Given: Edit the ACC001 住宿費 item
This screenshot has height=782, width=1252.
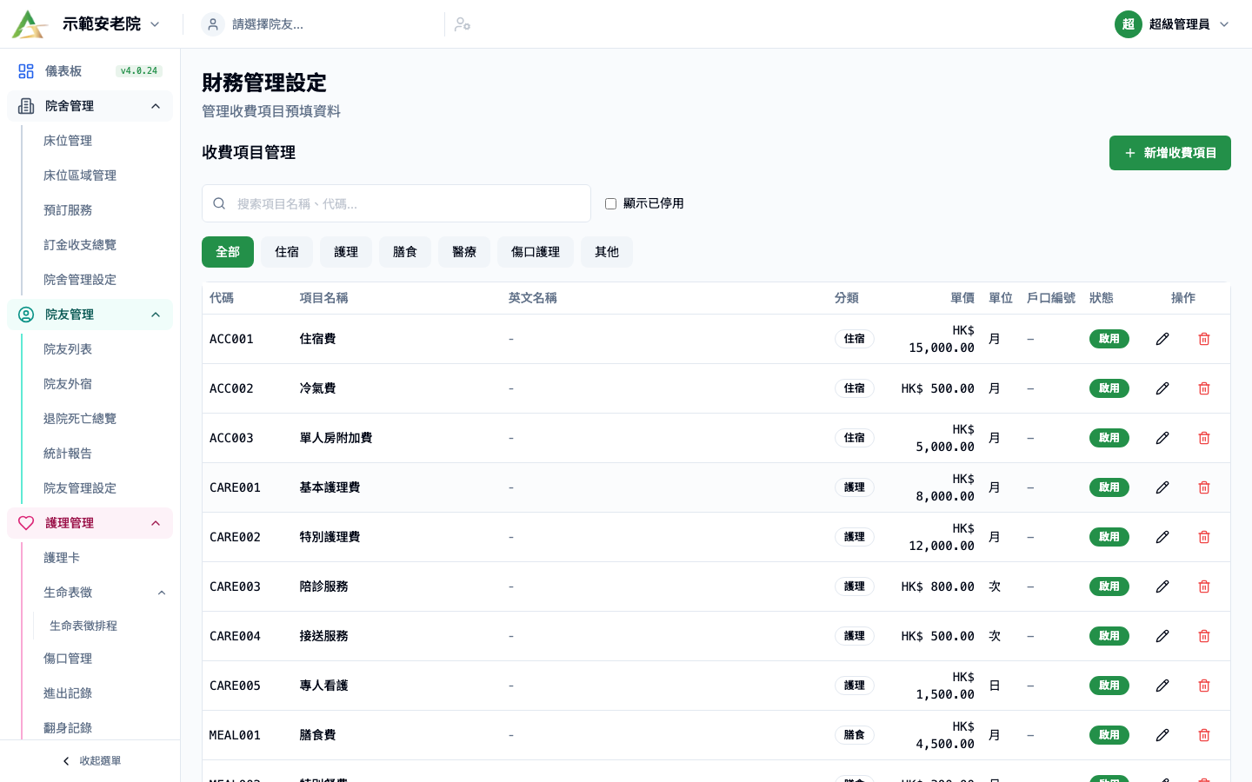Looking at the screenshot, I should (1162, 339).
